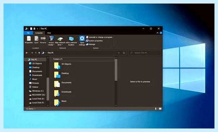The height and width of the screenshot is (132, 218).
Task: Click the file list scroll-up arrow
Action: [x=116, y=57]
